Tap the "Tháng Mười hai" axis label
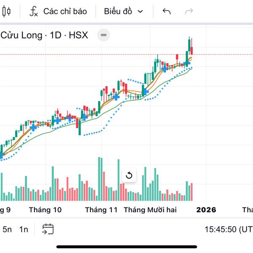Screen dimensions: 253x253 (x=150, y=210)
